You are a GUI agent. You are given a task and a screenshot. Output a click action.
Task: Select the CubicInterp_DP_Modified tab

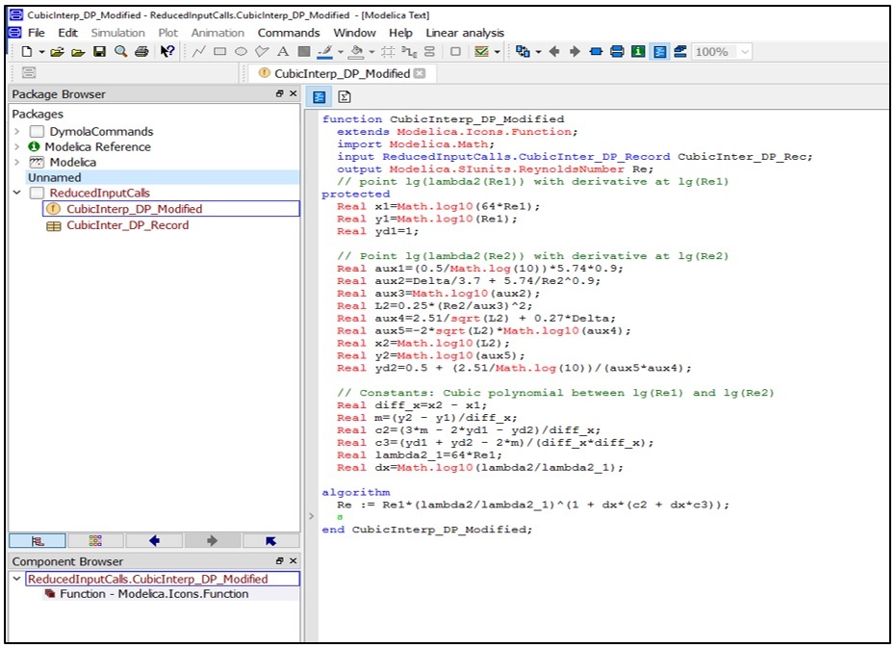tap(342, 73)
